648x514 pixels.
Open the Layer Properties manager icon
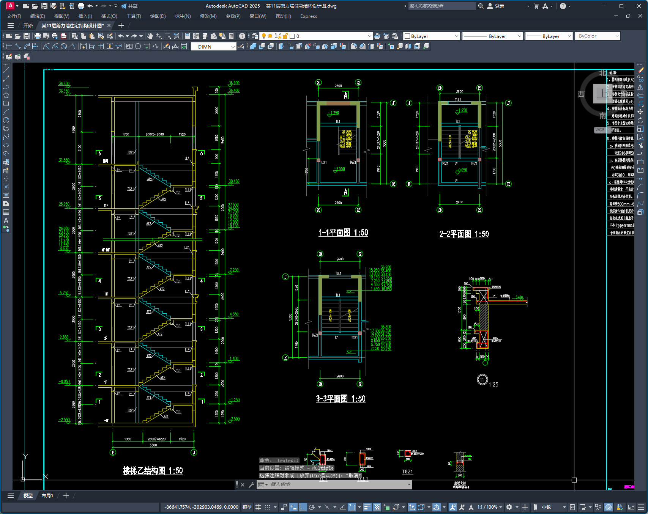tap(255, 36)
